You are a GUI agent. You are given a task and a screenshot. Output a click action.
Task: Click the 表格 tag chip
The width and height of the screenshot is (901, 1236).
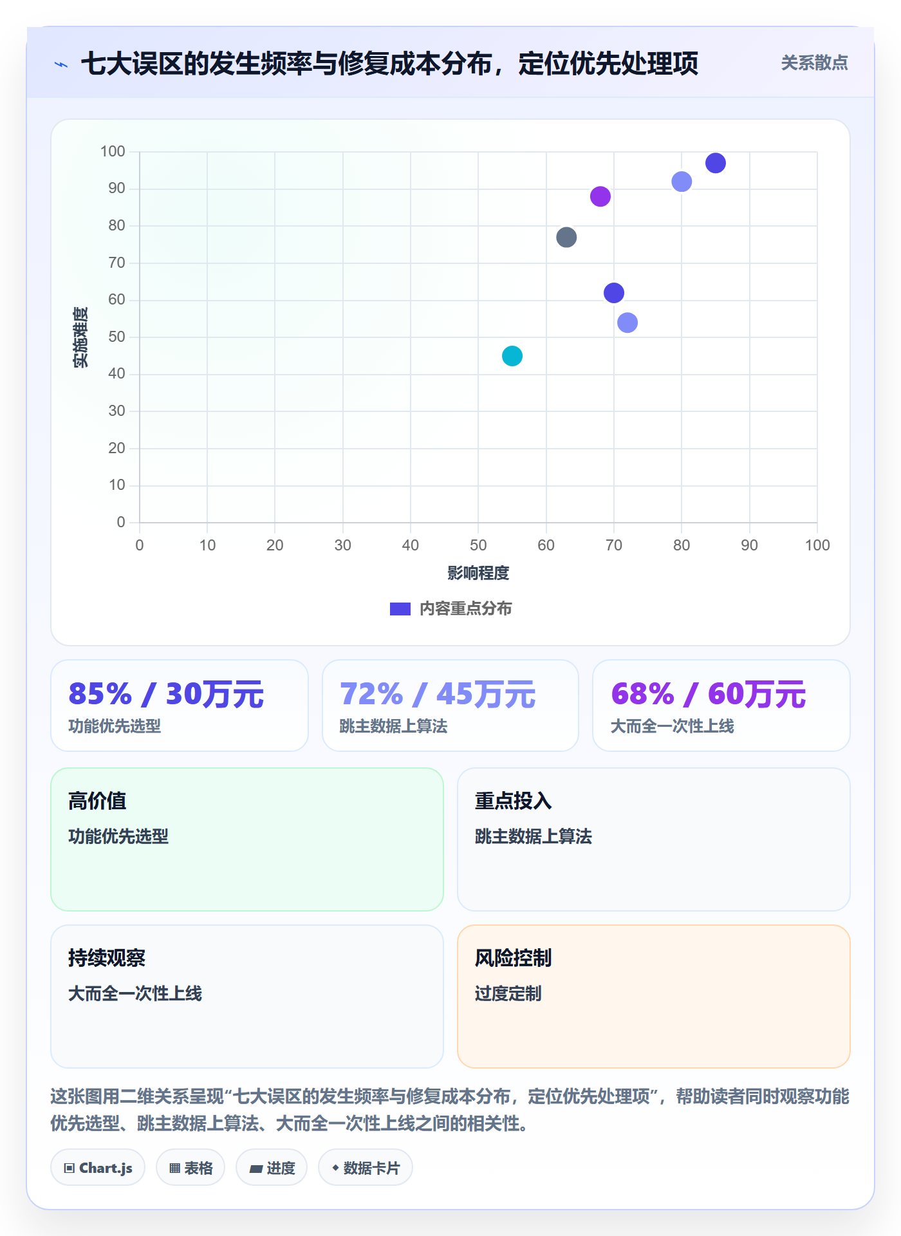tap(190, 1167)
